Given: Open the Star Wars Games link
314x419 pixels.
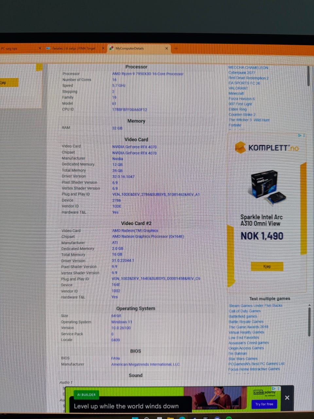Looking at the screenshot, I should coord(243,358).
